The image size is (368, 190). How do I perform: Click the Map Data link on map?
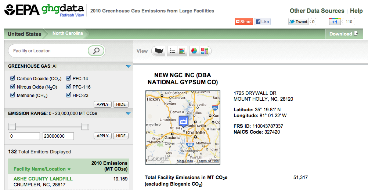[x=184, y=161]
